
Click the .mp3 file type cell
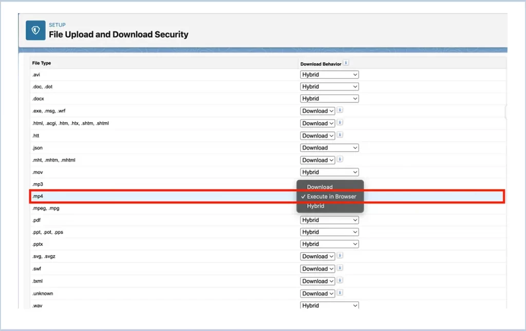37,184
